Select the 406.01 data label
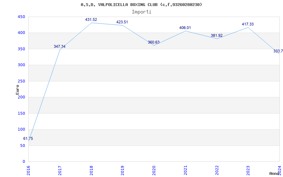The image size is (283, 177). click(x=185, y=28)
